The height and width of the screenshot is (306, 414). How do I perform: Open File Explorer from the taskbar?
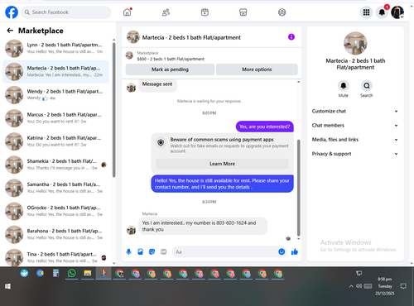click(88, 273)
